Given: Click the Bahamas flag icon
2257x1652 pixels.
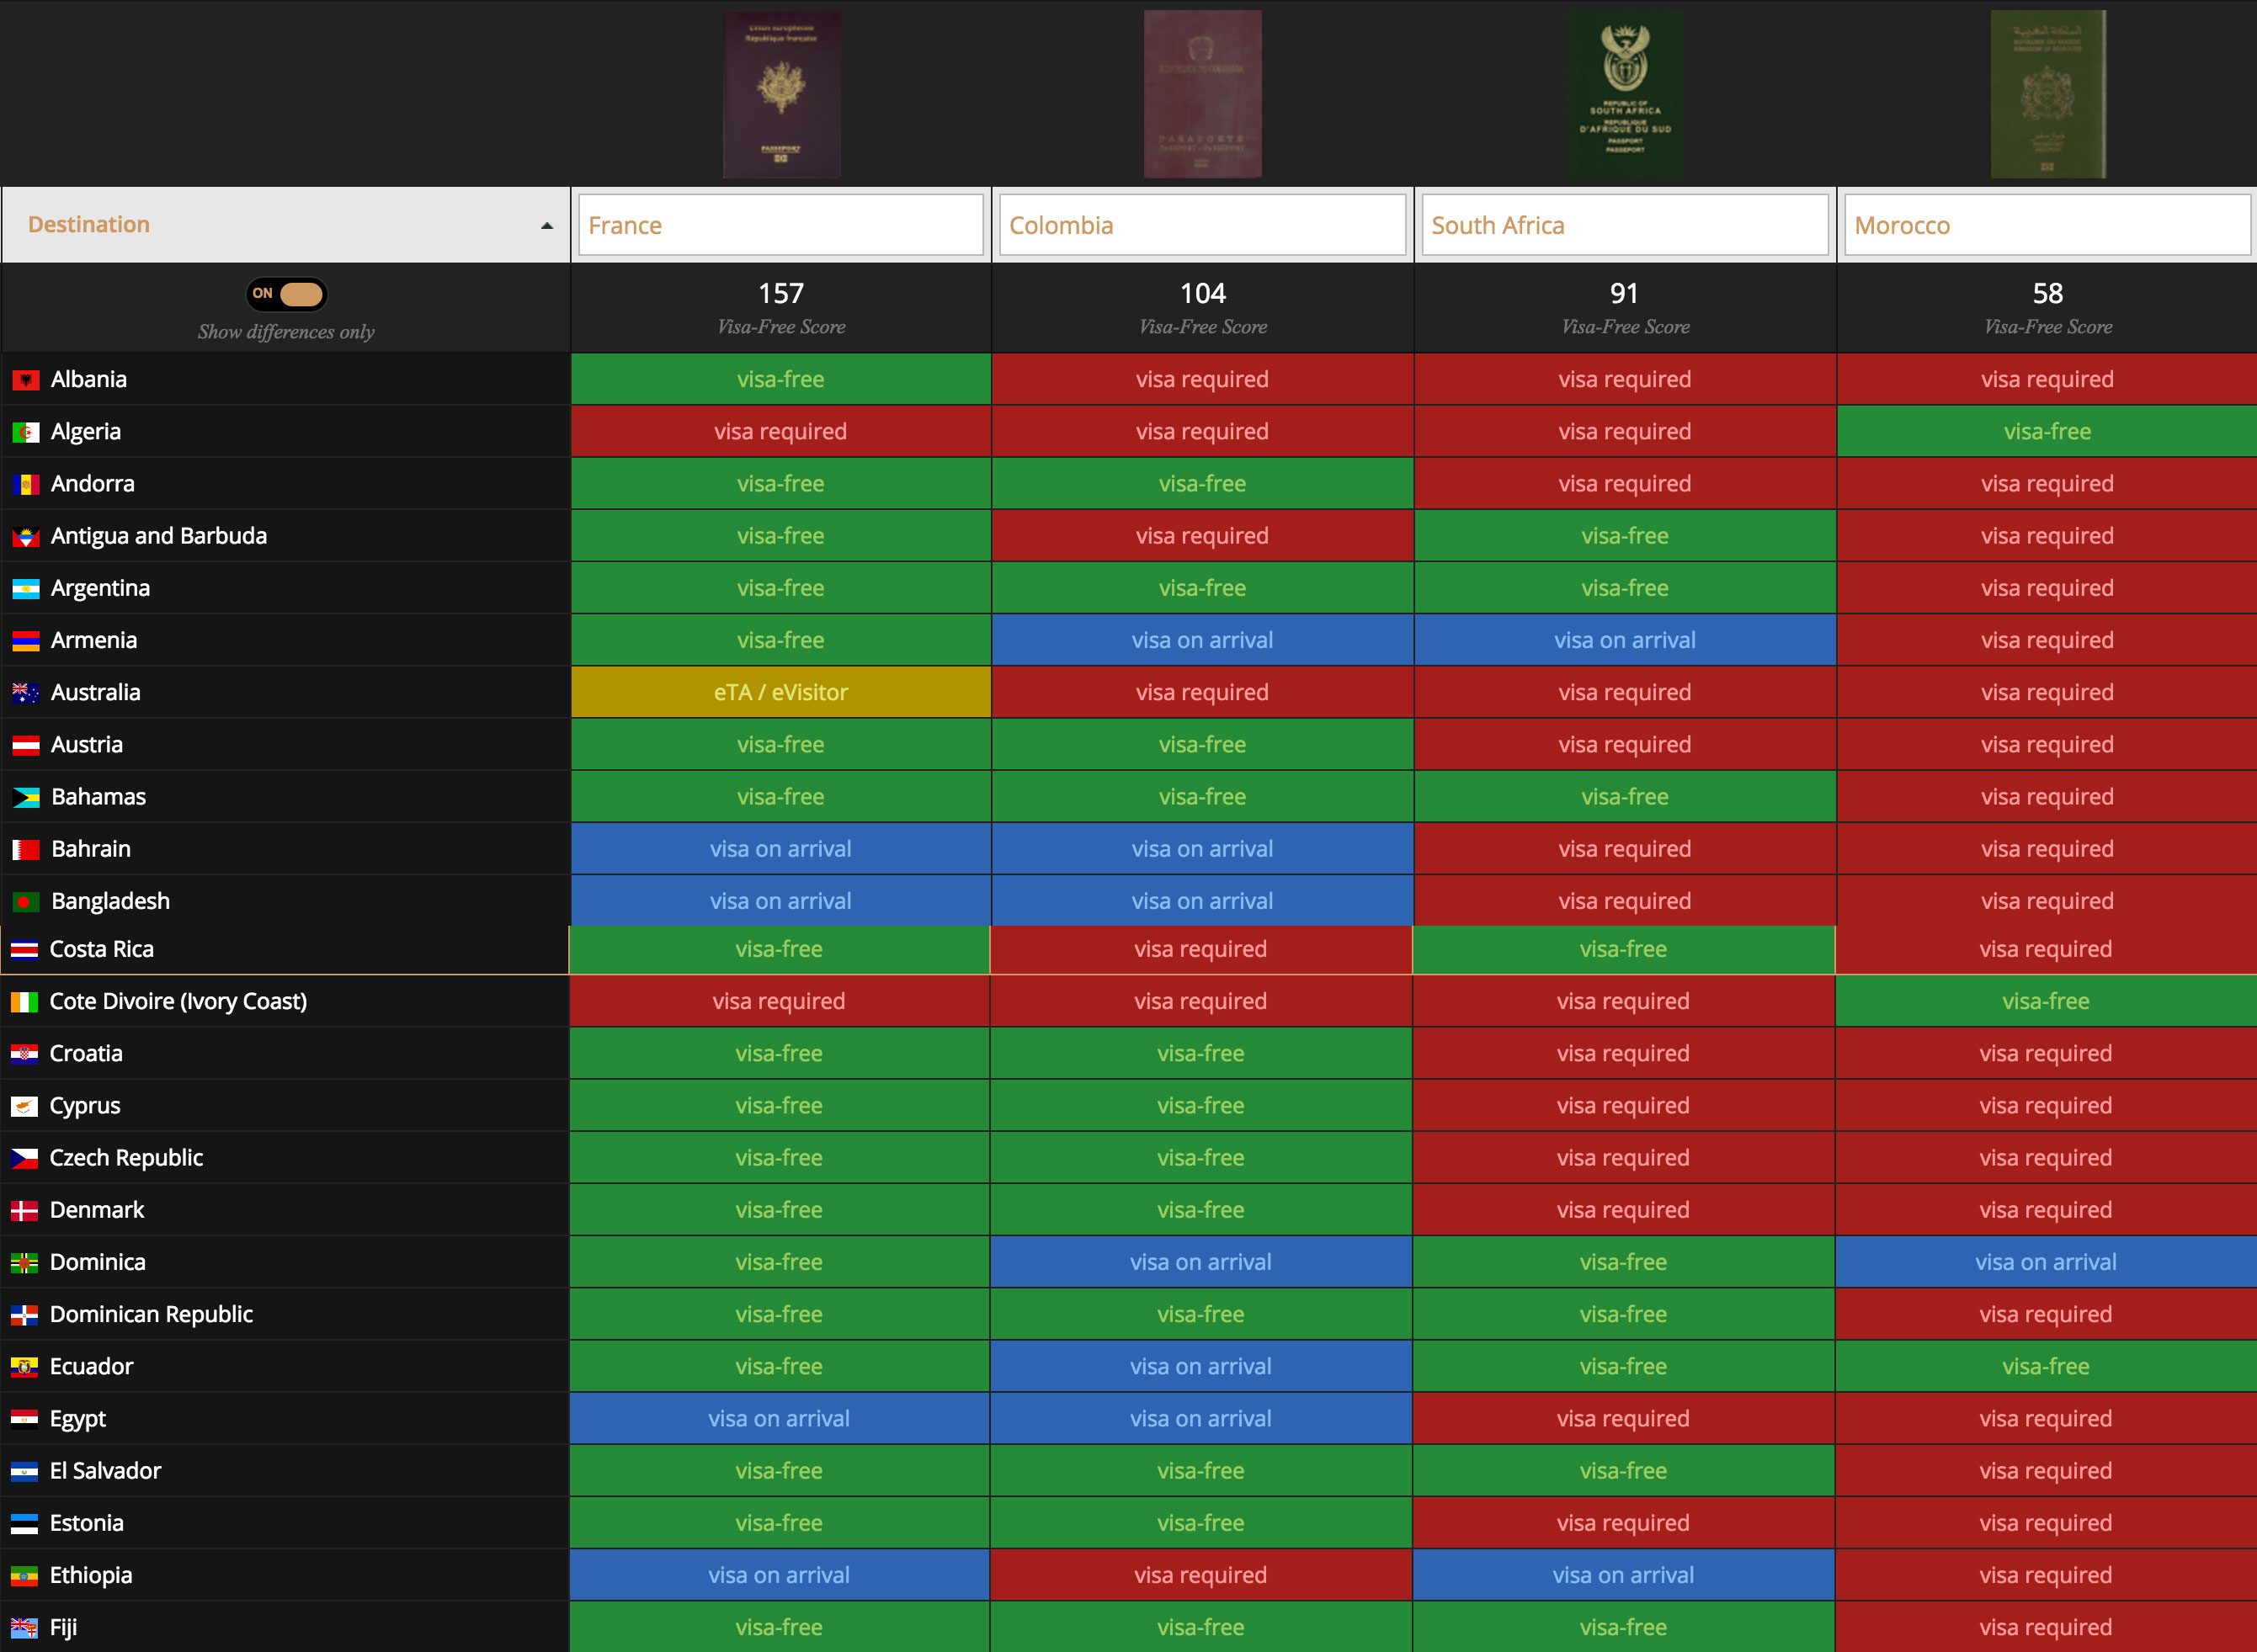Looking at the screenshot, I should (x=26, y=797).
